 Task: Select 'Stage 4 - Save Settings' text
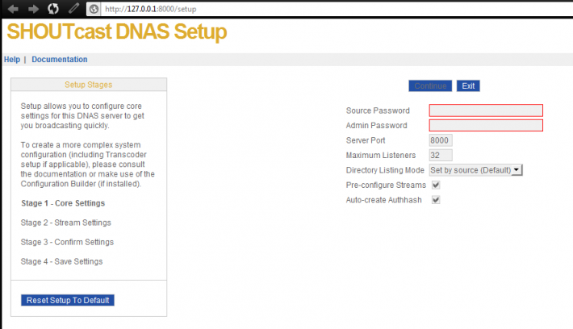coord(62,261)
